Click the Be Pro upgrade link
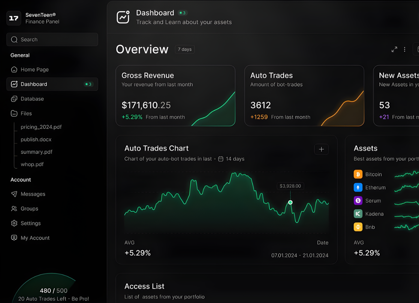 [81, 299]
